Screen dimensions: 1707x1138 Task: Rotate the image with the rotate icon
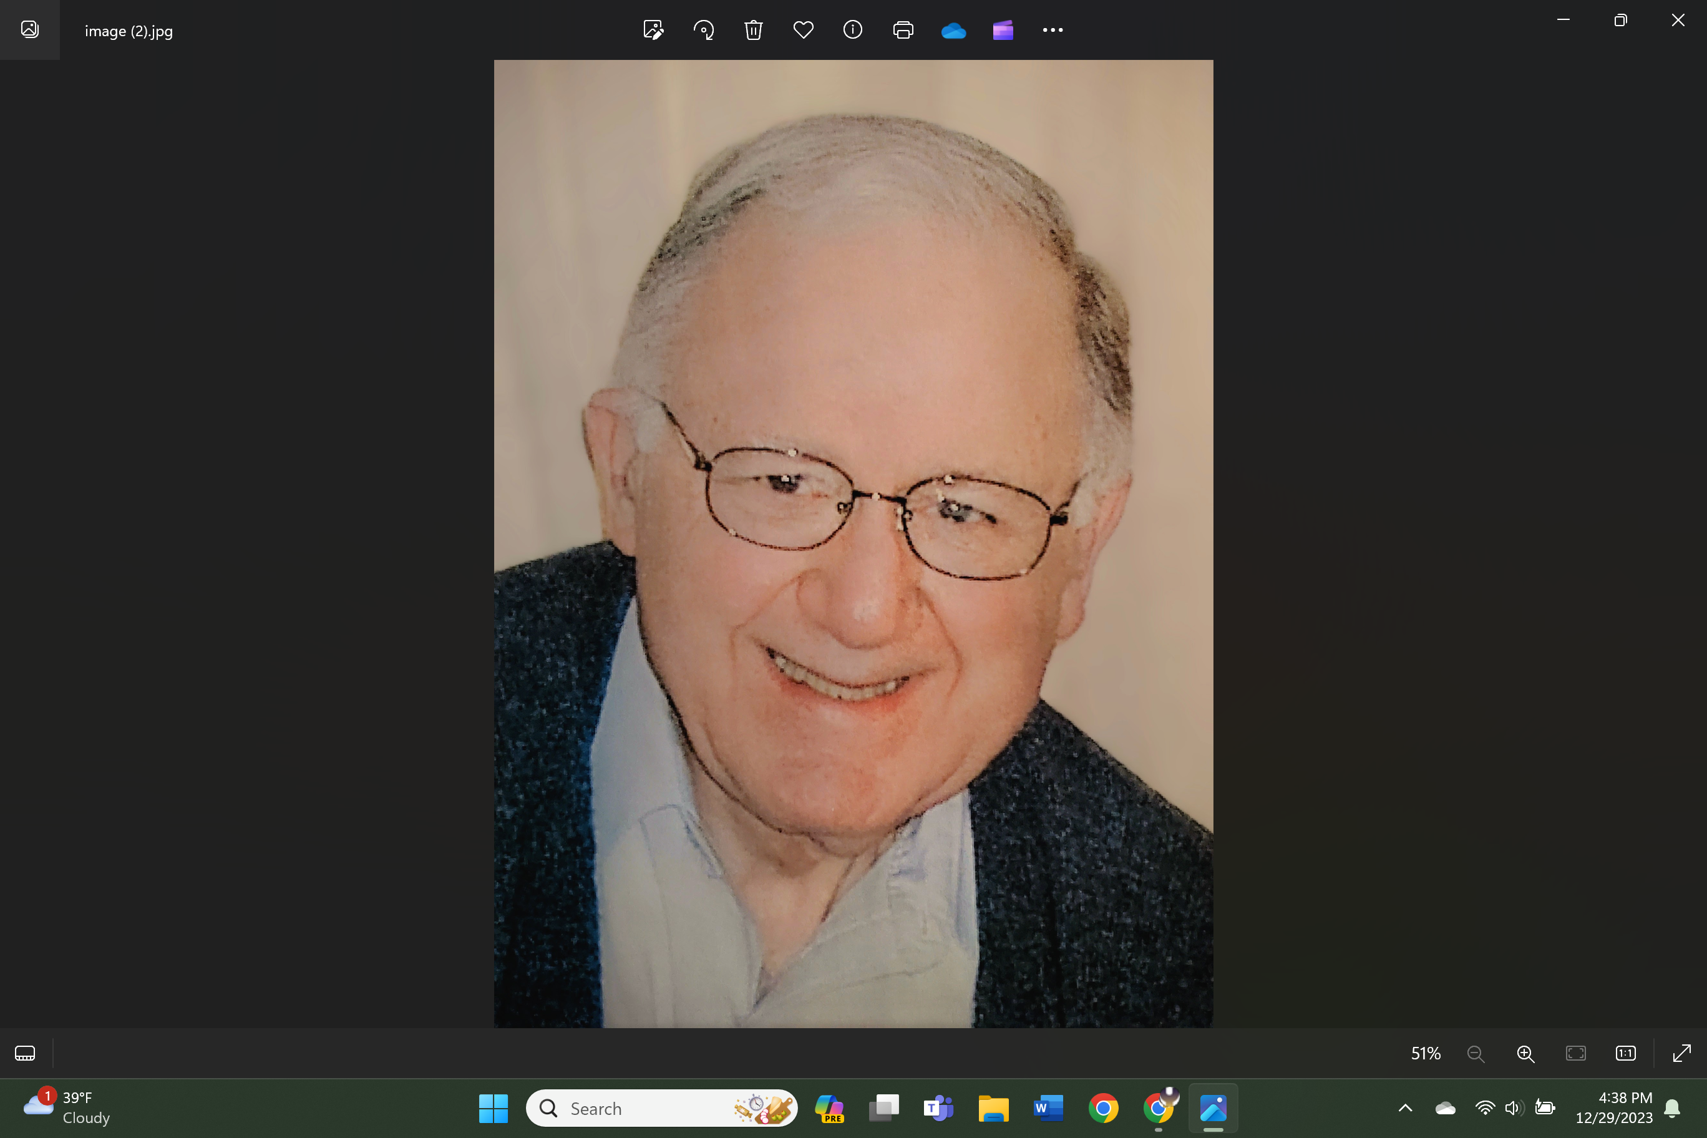tap(703, 30)
